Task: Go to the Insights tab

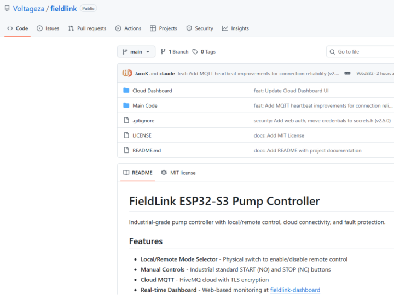Action: point(235,28)
